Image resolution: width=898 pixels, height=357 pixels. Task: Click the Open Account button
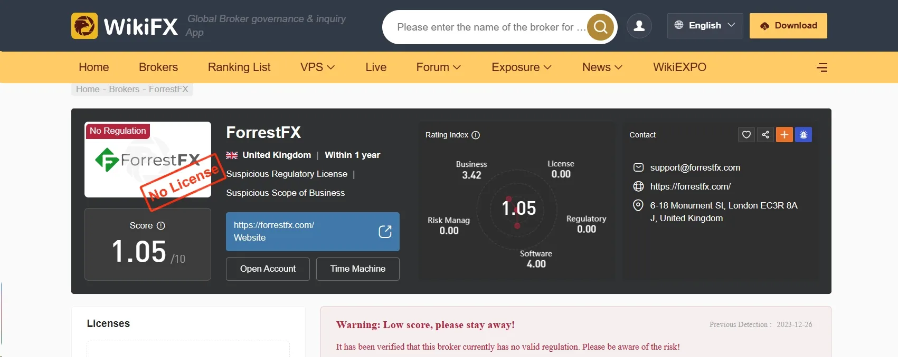tap(268, 269)
